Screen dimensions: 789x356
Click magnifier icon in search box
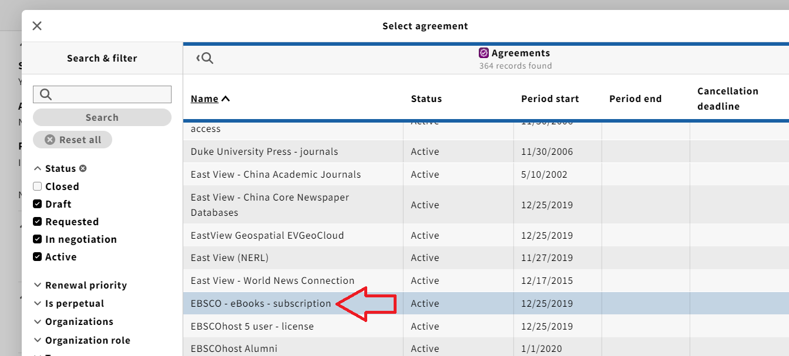[46, 94]
